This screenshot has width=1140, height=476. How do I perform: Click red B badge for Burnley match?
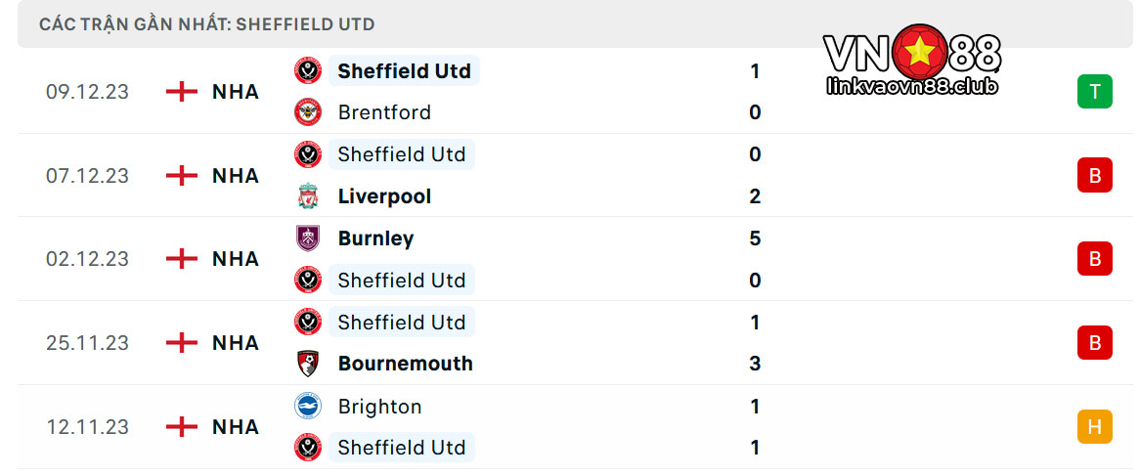click(x=1094, y=259)
